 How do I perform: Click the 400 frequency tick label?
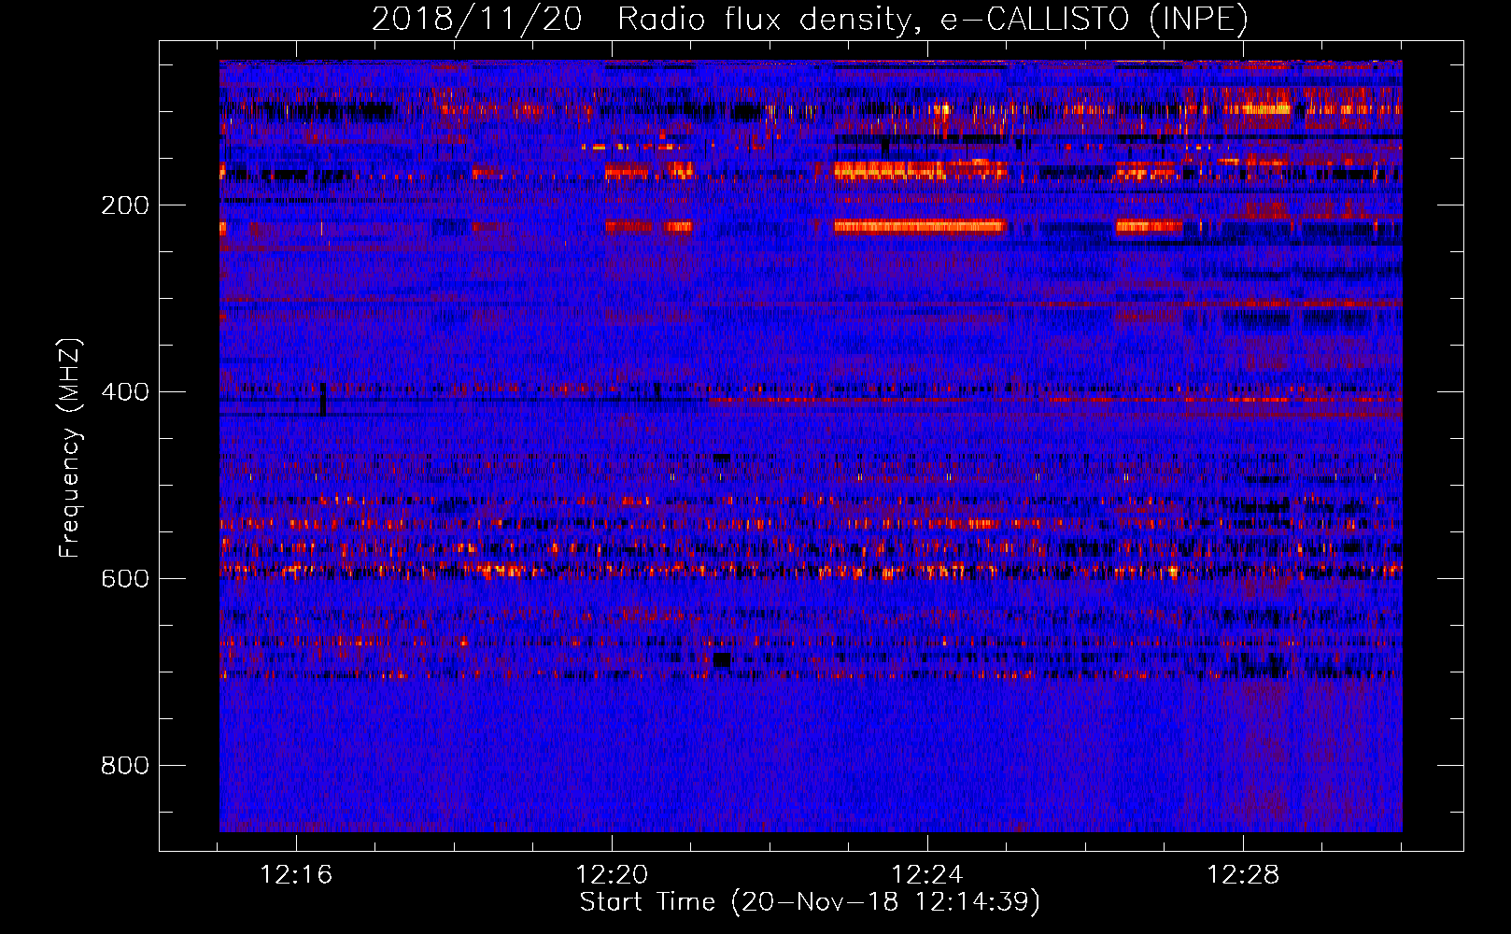click(125, 391)
